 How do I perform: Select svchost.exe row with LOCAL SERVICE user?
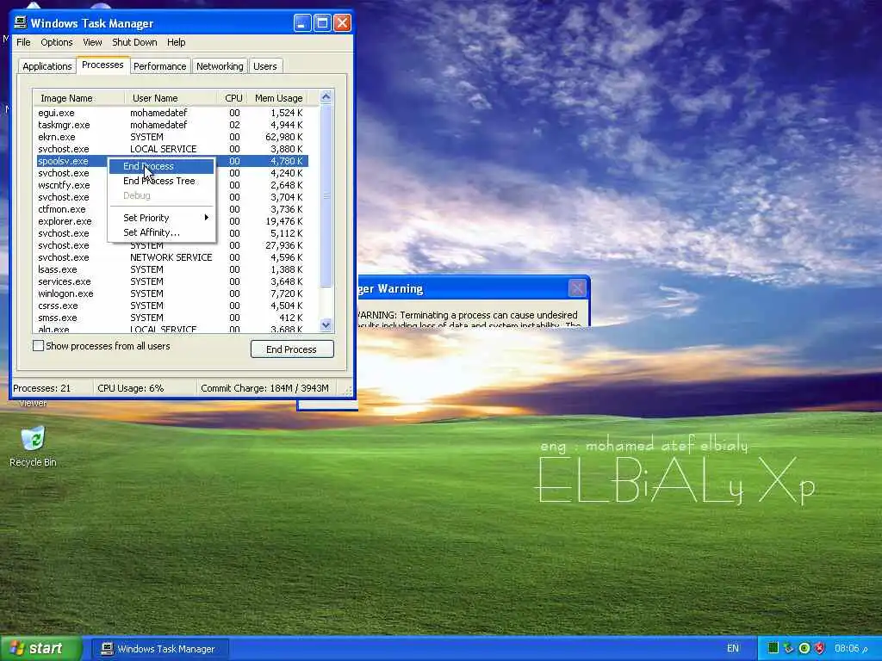[x=171, y=149]
